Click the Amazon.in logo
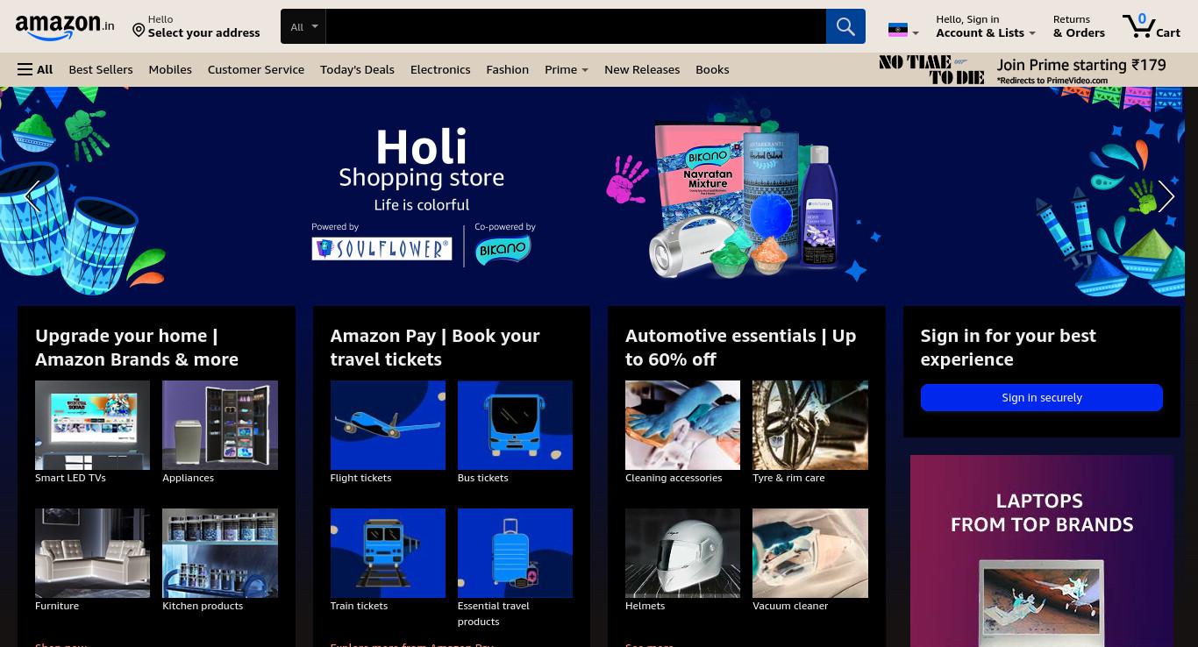Viewport: 1198px width, 647px height. coord(65,26)
